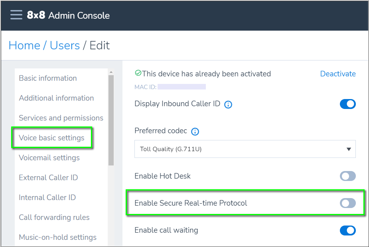Click the Deactivate link

(338, 74)
